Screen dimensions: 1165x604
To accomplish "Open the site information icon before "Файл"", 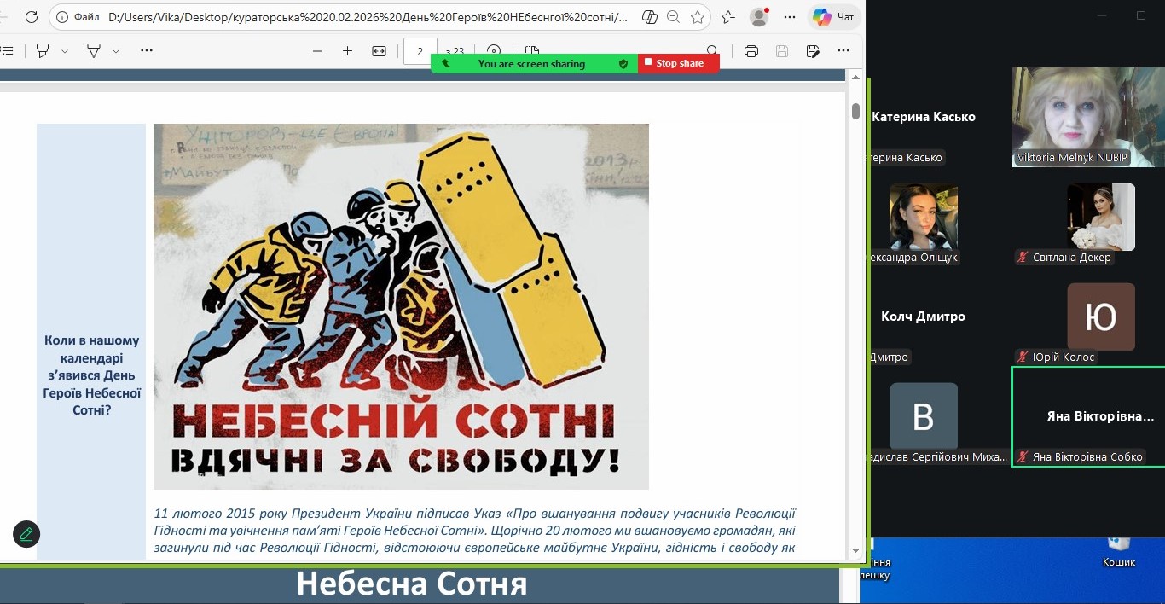I will point(62,17).
